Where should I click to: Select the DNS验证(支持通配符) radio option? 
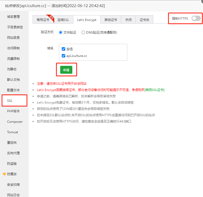83,33
